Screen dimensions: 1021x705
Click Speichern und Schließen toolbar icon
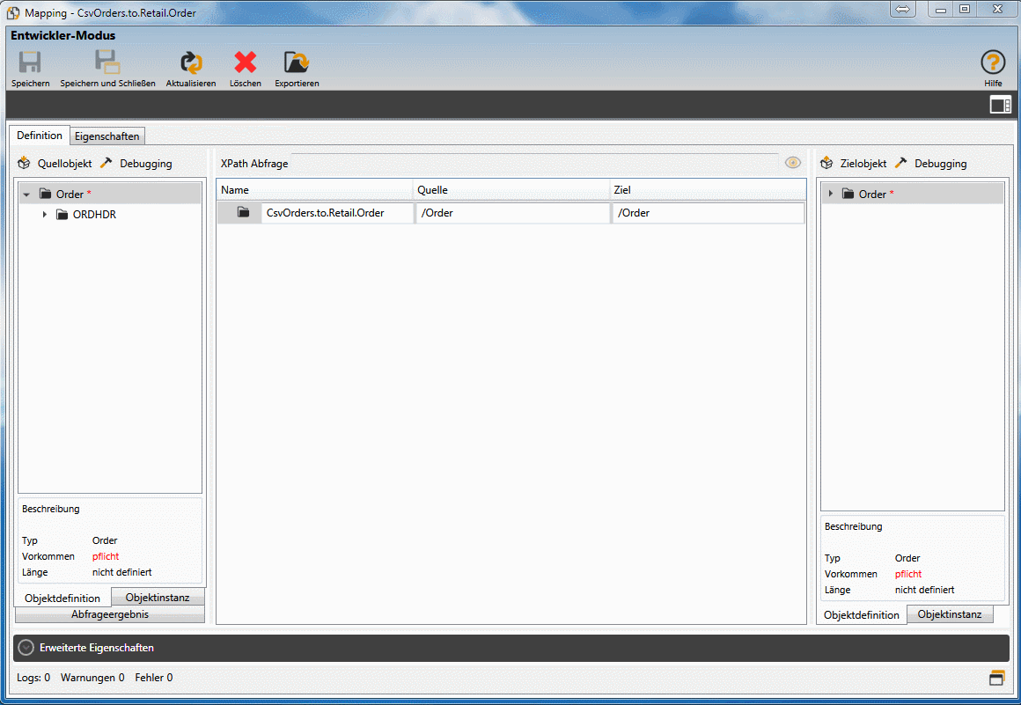107,63
